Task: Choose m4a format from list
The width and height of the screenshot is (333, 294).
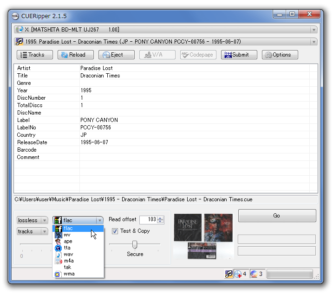Action: 78,261
